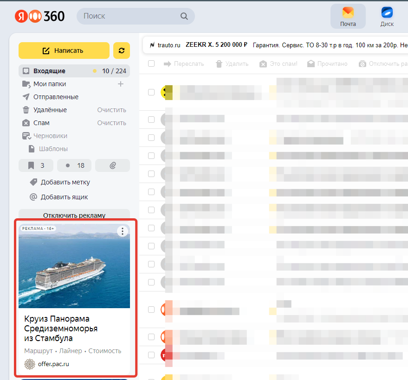
Task: Click the Прочитано toolbar button
Action: click(327, 64)
